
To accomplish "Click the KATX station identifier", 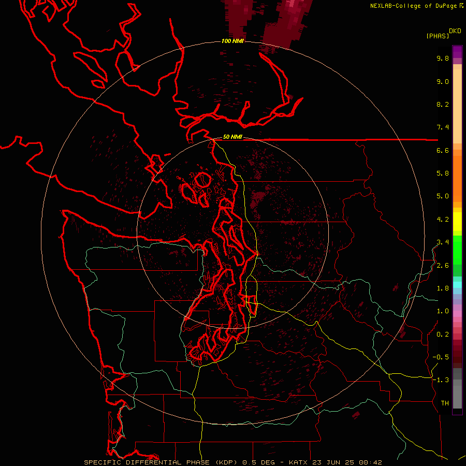I will tap(299, 462).
